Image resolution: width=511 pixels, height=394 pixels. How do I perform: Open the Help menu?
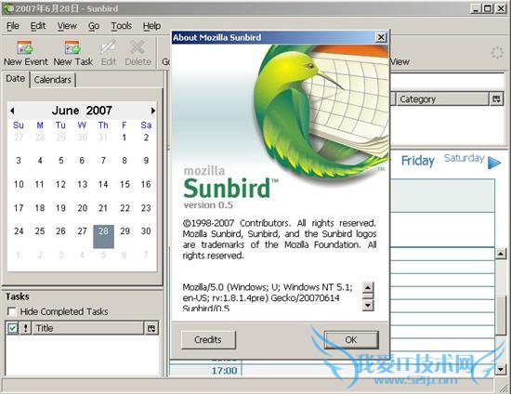(151, 26)
